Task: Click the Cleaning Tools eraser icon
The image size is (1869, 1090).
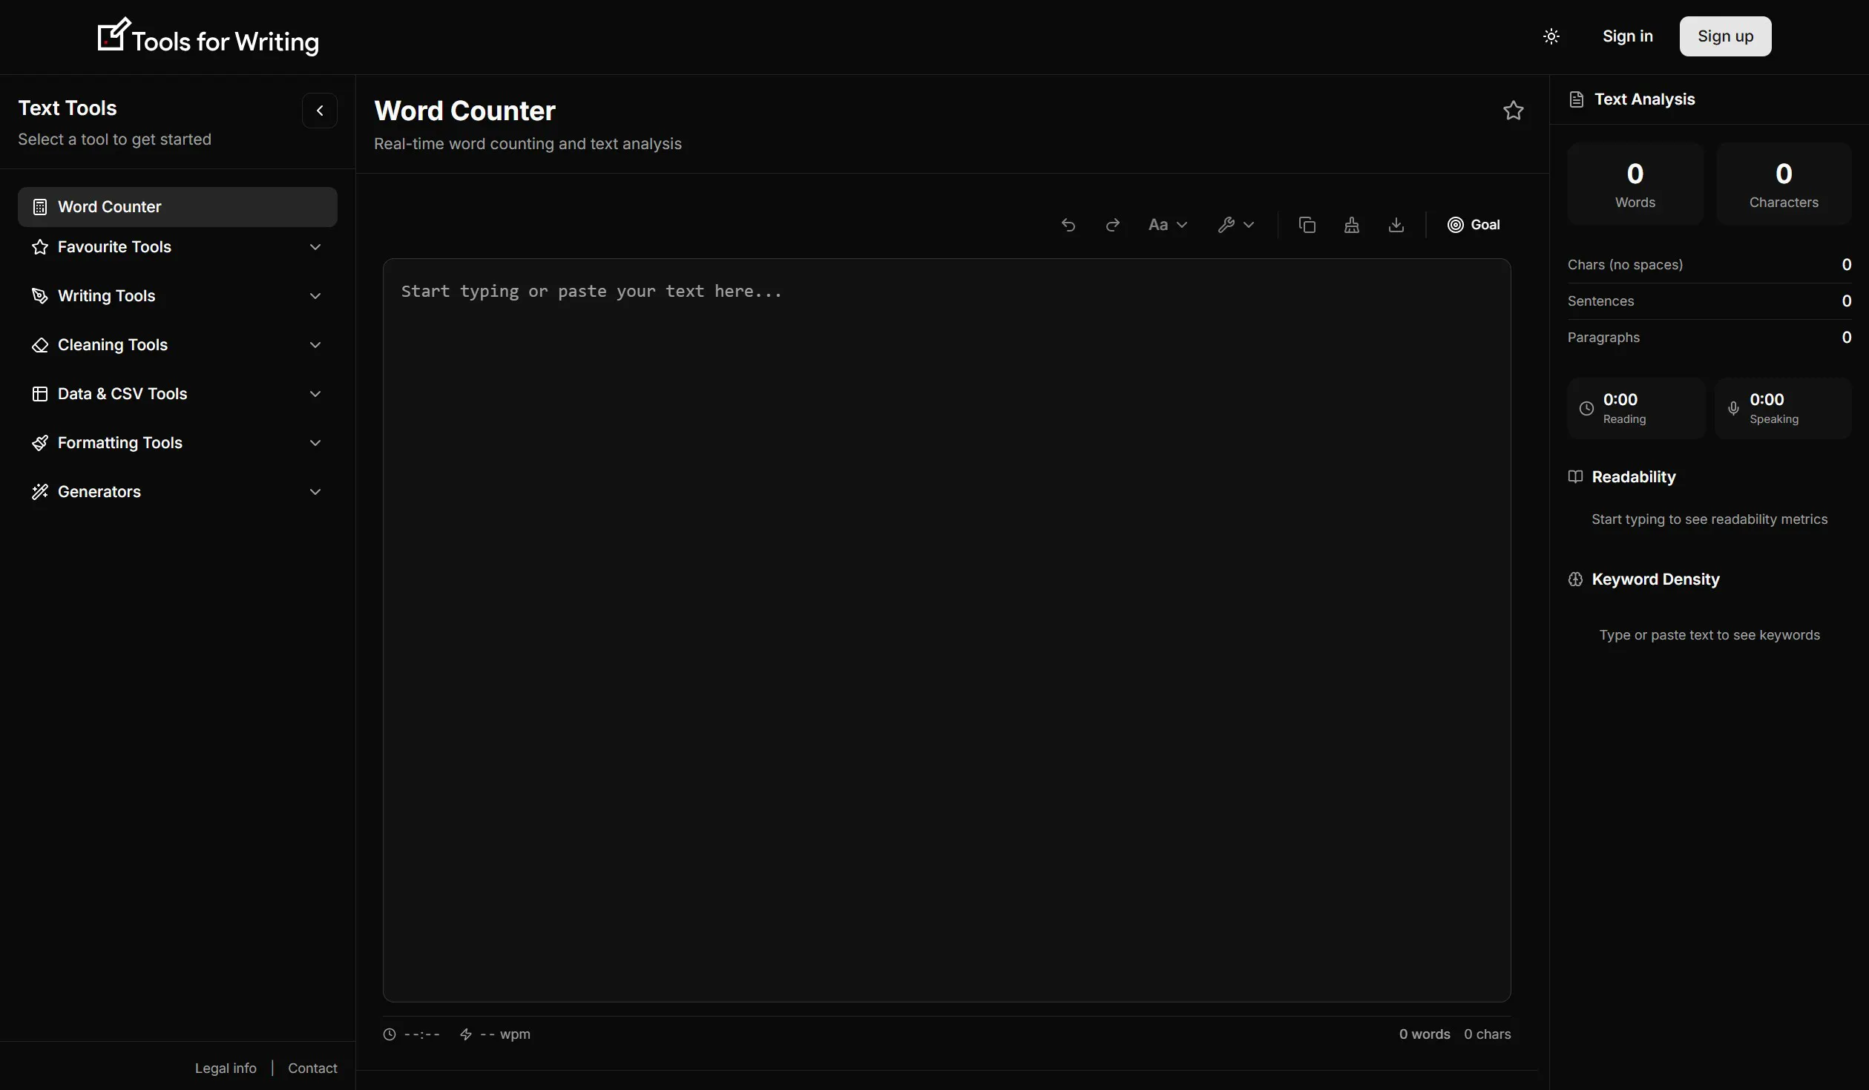Action: [40, 345]
